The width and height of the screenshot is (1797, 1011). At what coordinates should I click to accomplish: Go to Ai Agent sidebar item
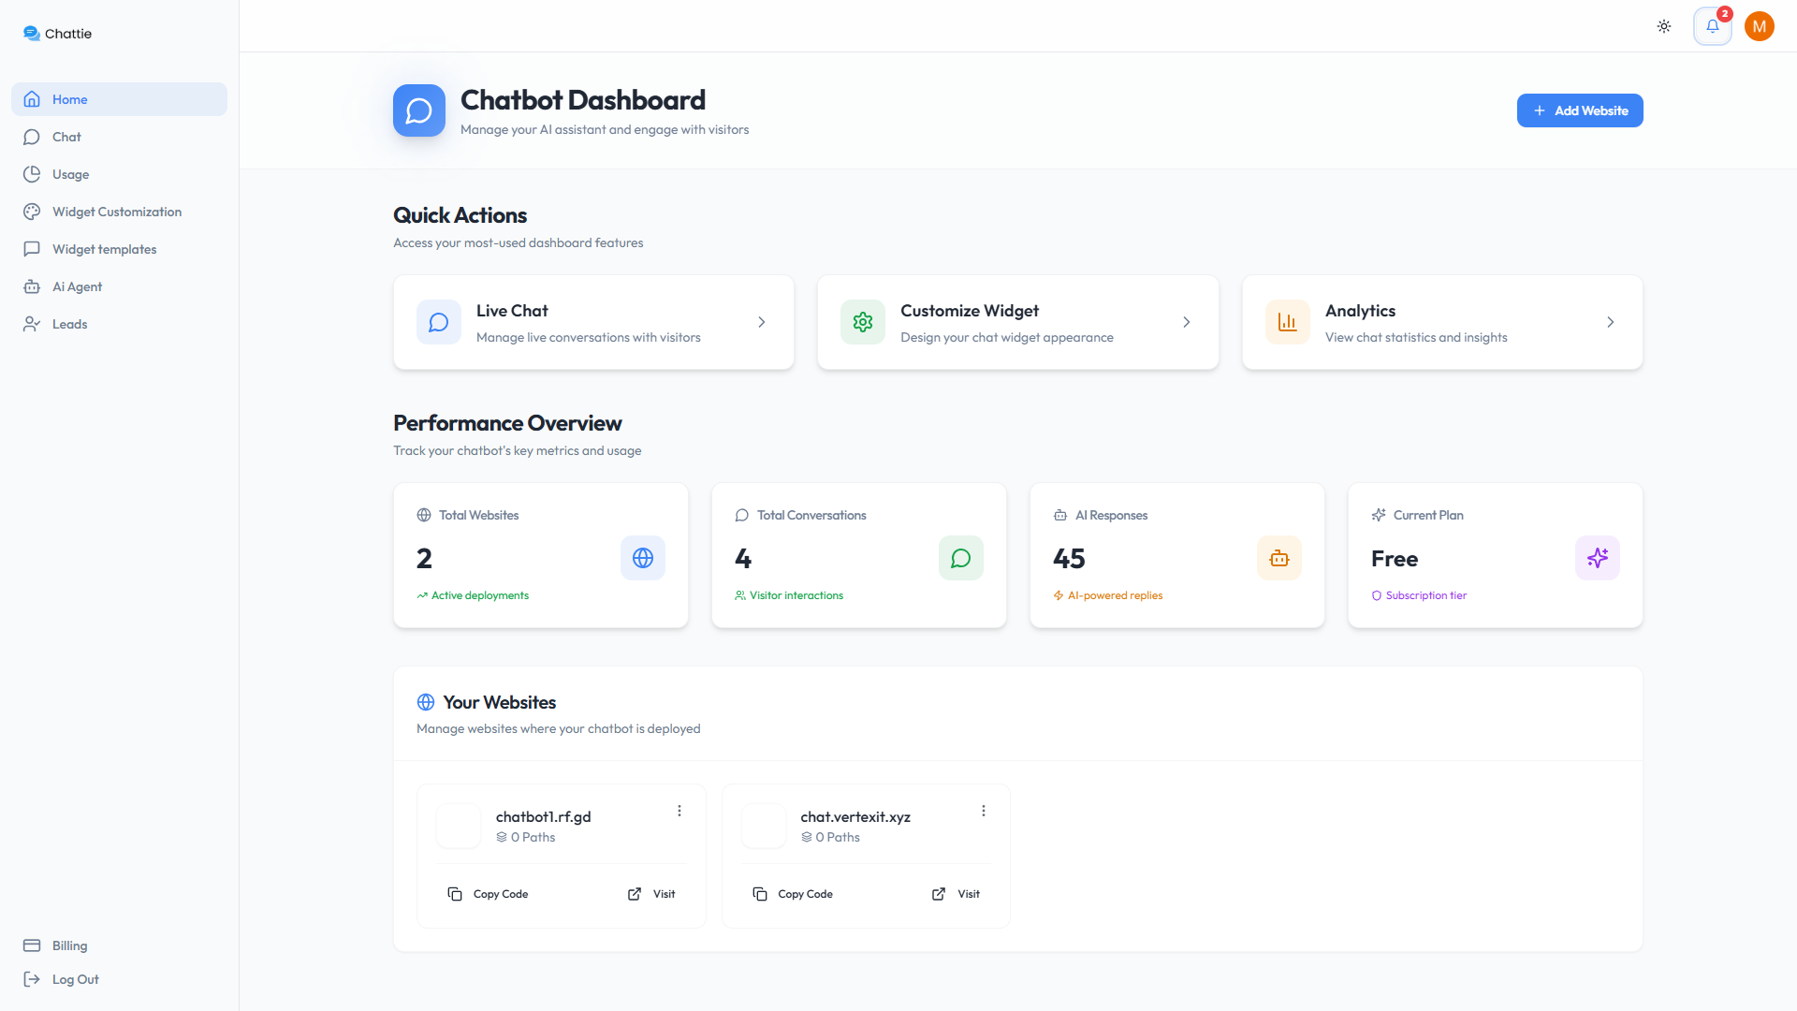77,286
